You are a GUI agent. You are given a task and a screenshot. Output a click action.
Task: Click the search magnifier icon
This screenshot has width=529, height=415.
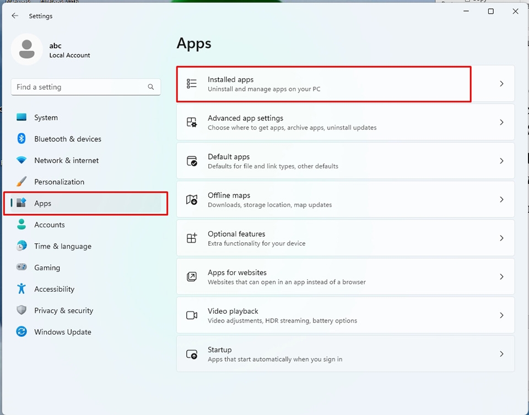coord(151,87)
